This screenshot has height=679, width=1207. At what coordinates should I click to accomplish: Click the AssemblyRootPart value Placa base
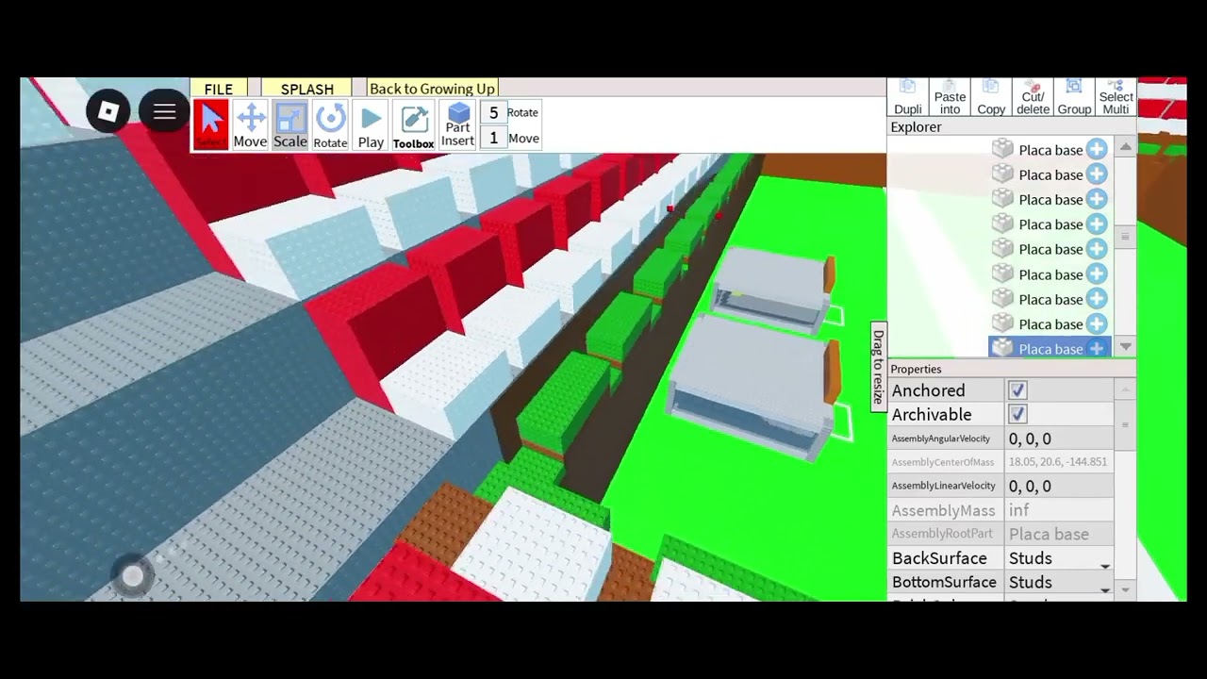(1049, 534)
